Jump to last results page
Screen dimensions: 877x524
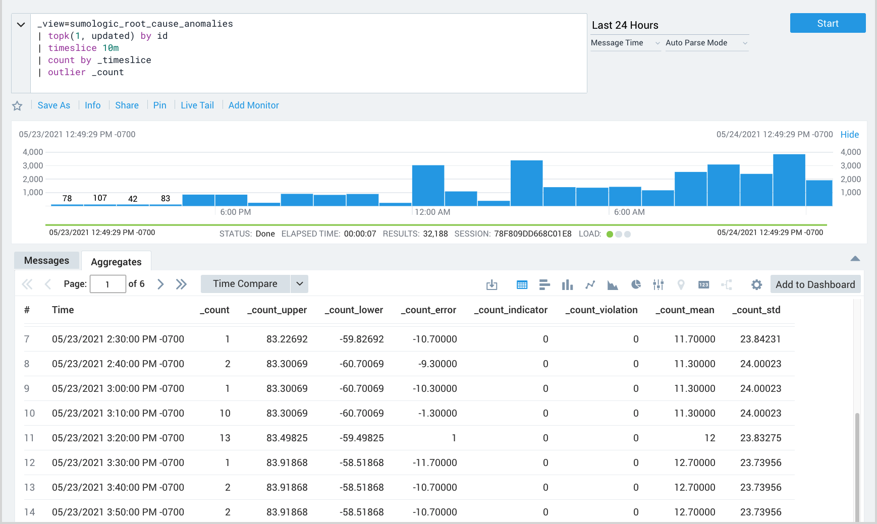tap(181, 284)
